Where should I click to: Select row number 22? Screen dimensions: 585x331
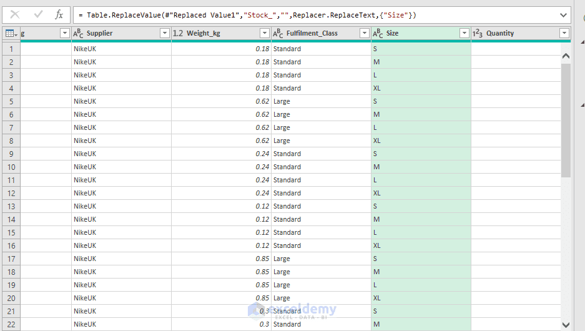[11, 324]
